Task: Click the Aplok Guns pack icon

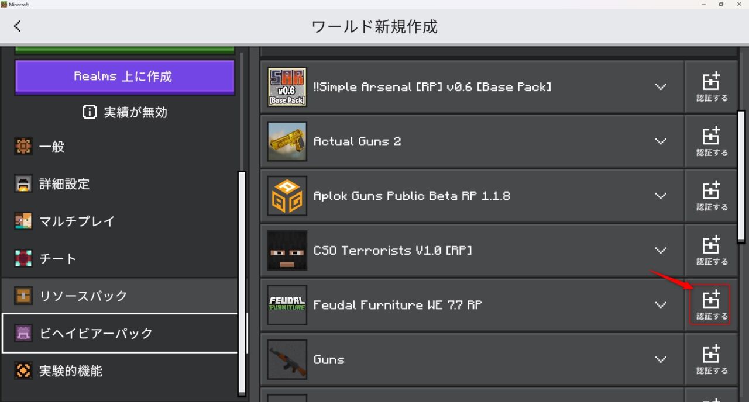Action: pos(287,196)
